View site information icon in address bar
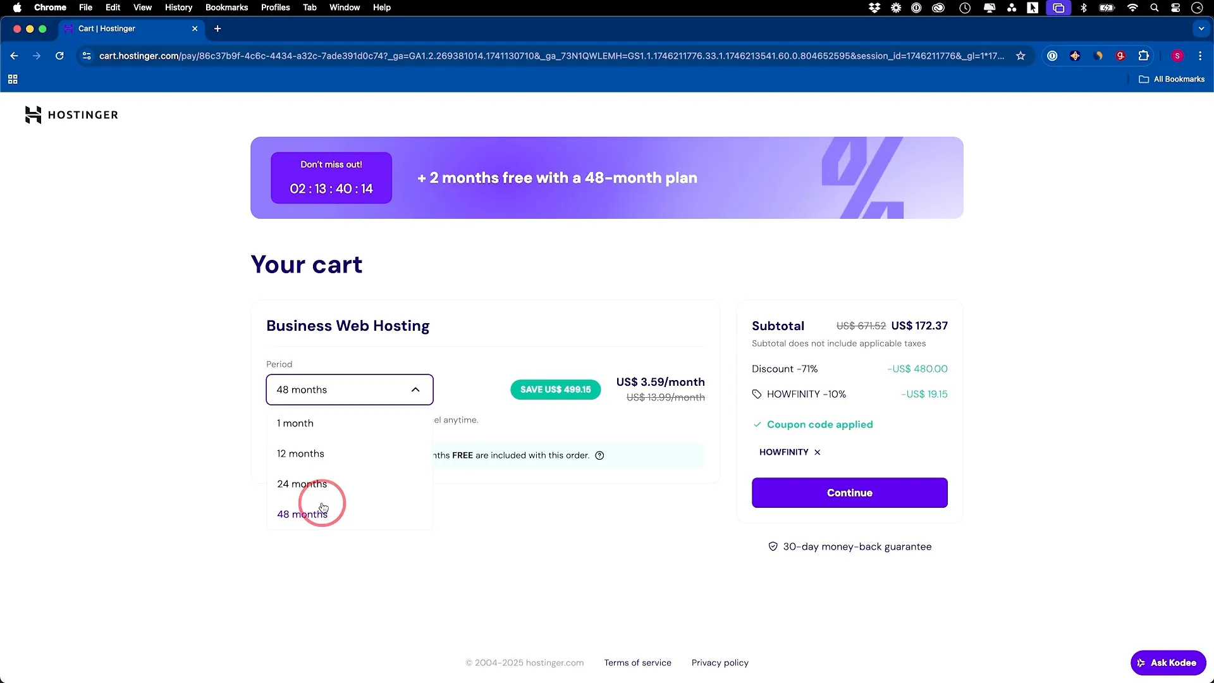The image size is (1214, 683). pos(87,56)
